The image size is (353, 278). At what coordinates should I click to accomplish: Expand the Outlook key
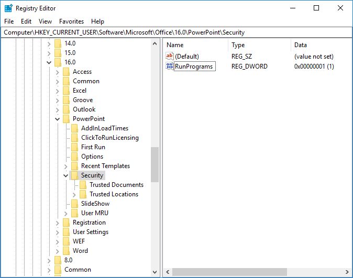coord(58,110)
